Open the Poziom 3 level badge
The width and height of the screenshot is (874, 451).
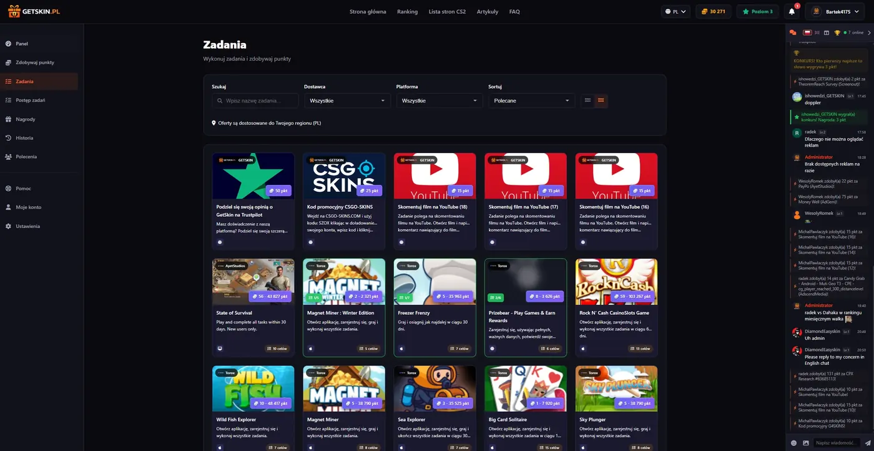pos(757,11)
